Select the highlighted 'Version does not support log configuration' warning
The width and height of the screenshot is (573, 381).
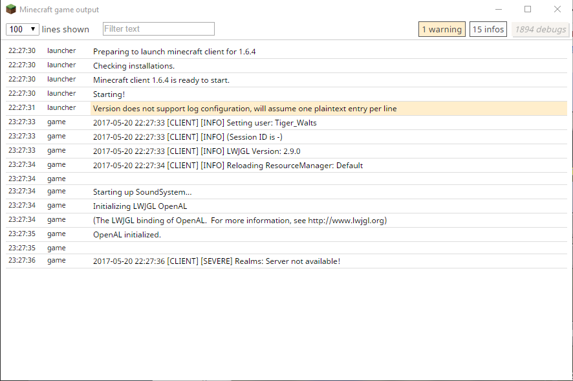click(286, 109)
